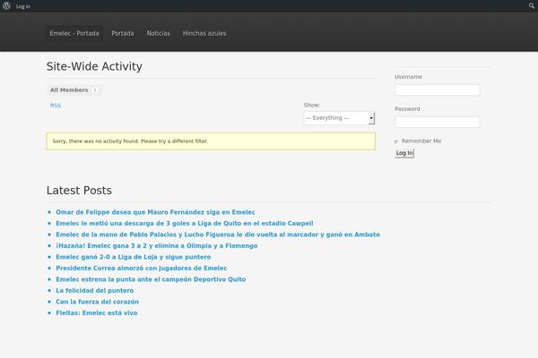Open post about Pablo Palacios y Lucho Figueroa
The width and height of the screenshot is (538, 358).
tap(218, 234)
